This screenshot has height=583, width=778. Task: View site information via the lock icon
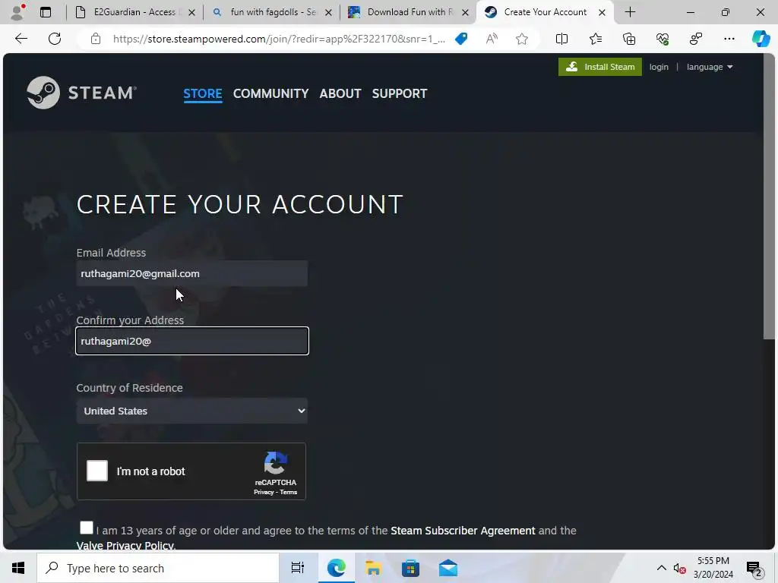pyautogui.click(x=96, y=39)
